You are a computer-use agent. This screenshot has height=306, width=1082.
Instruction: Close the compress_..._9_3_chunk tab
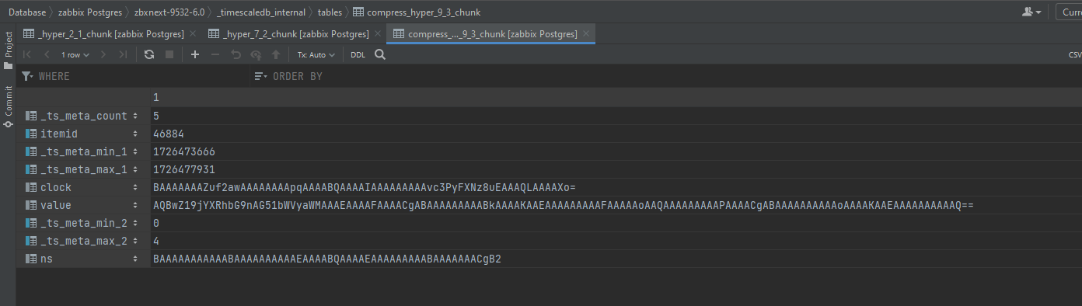pos(587,34)
